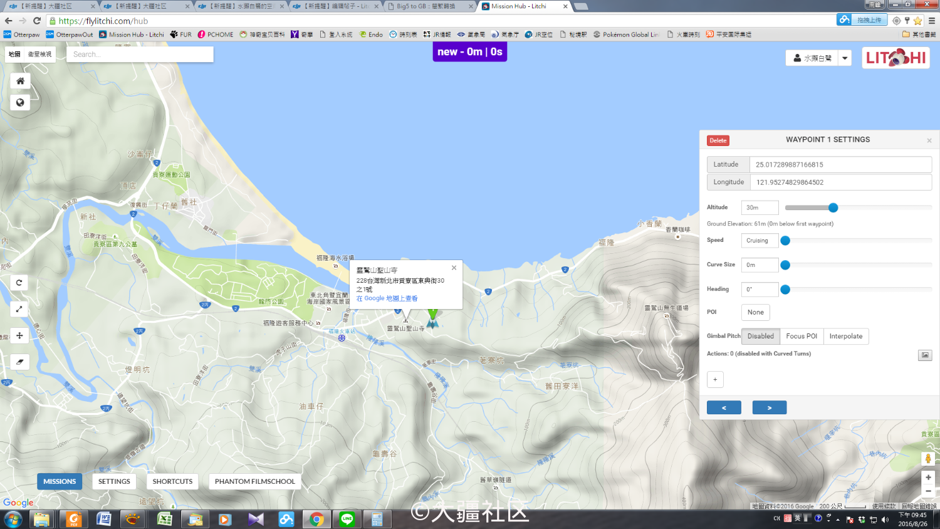Toggle fullscreen with the expand arrows icon

[x=19, y=309]
